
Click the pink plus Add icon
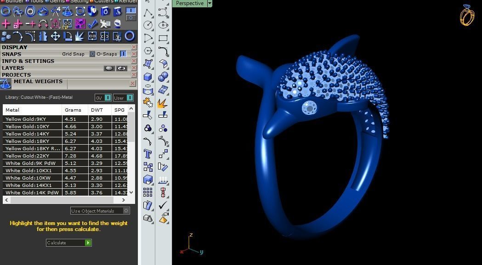point(6,24)
